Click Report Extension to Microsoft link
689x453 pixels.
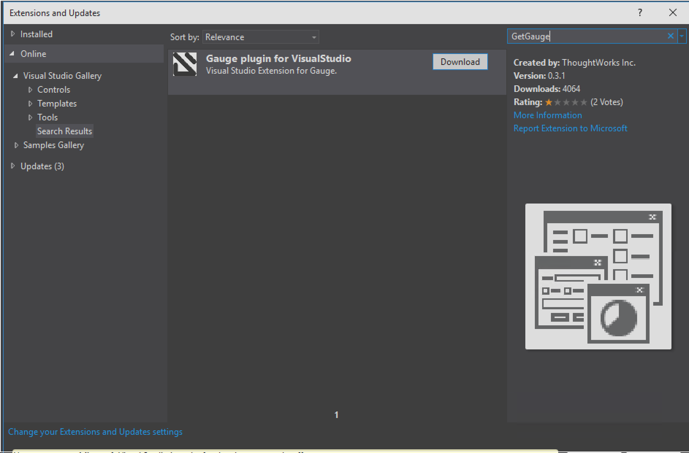click(570, 128)
